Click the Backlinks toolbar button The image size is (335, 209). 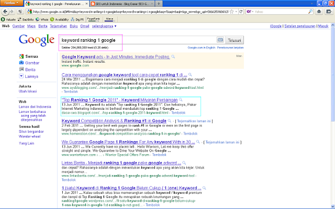point(26,19)
